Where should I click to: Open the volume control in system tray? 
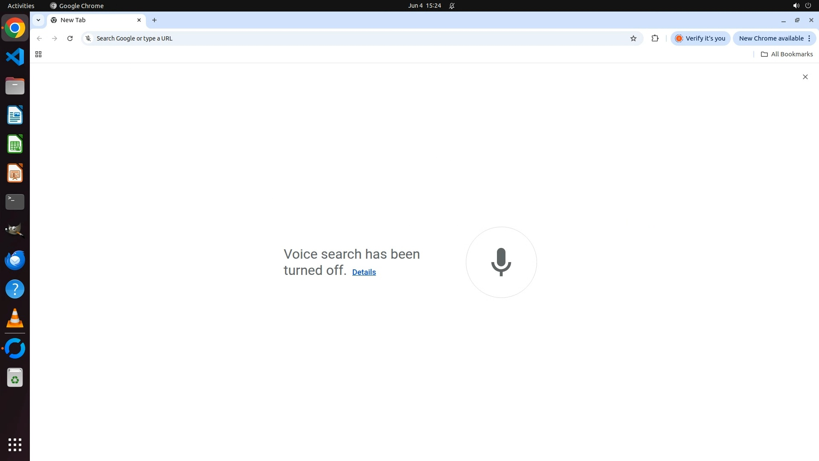796,6
